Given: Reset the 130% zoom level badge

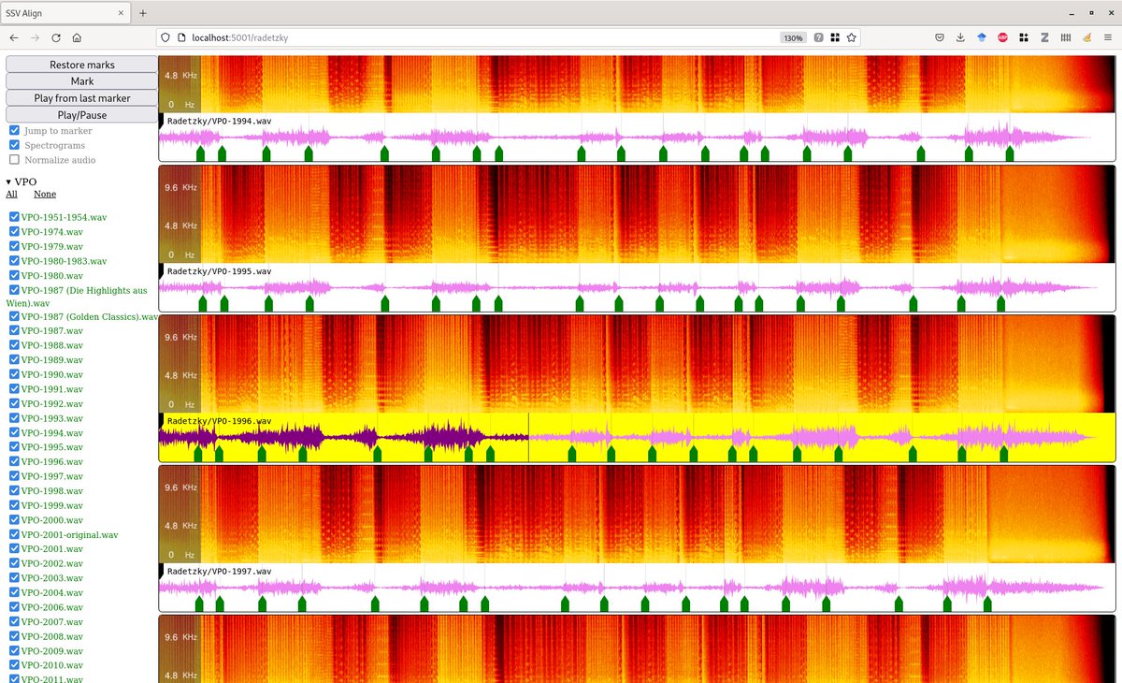Looking at the screenshot, I should point(793,37).
